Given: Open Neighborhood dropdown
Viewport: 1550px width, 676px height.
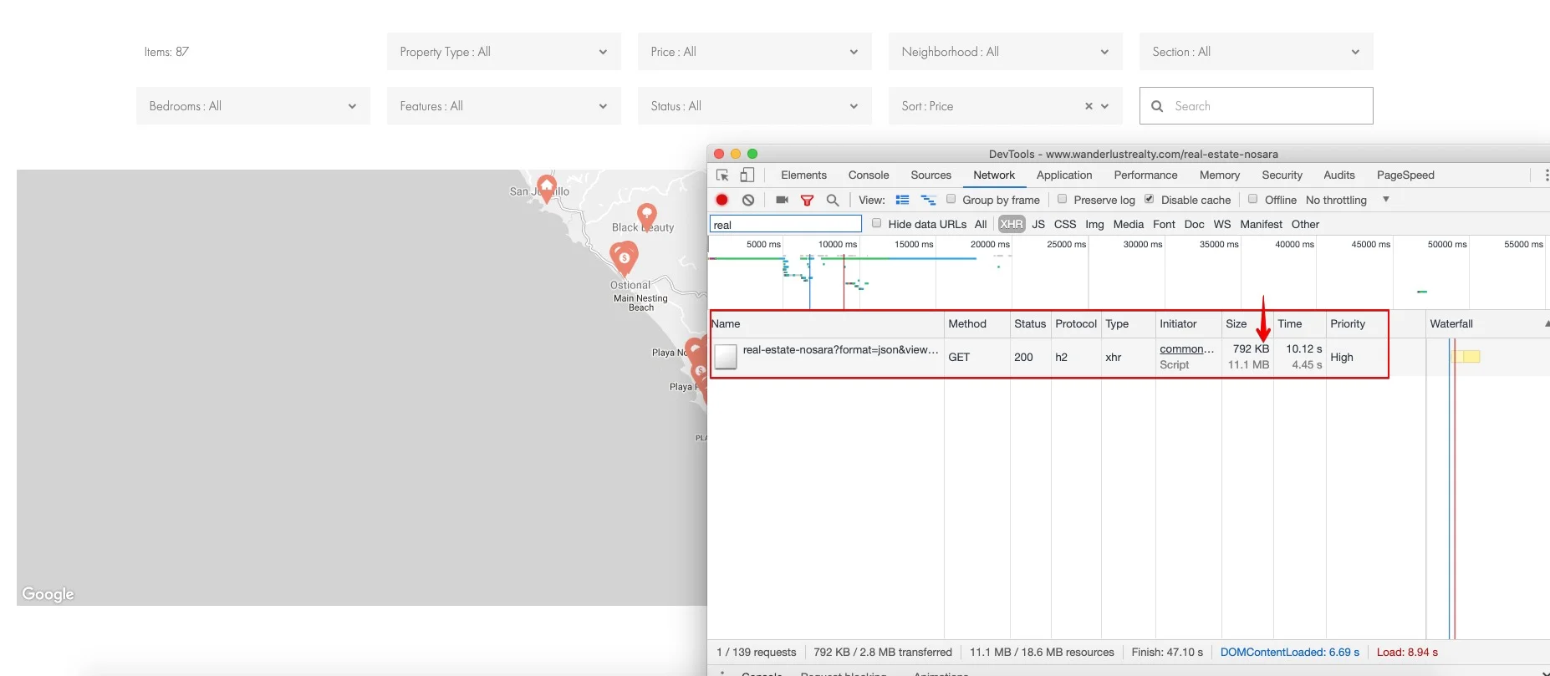Looking at the screenshot, I should [x=1006, y=52].
